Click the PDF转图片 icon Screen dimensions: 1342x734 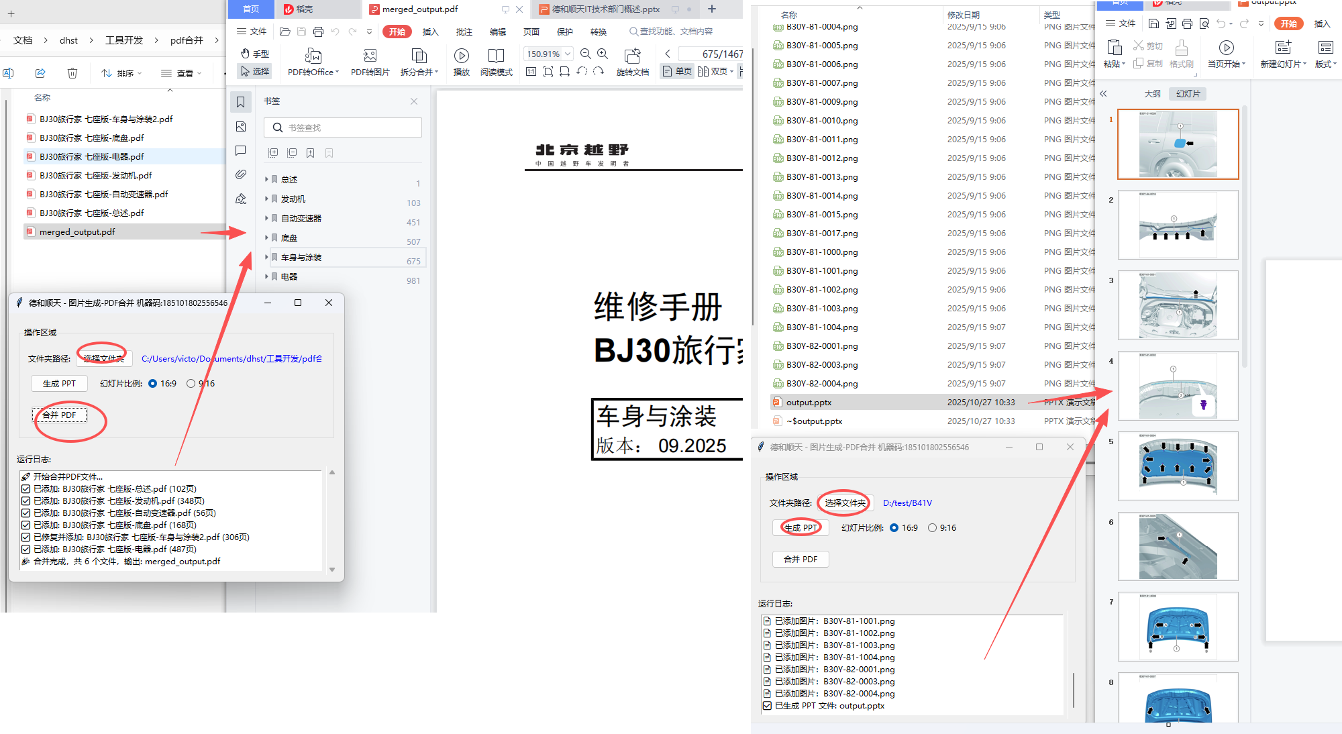[x=370, y=56]
